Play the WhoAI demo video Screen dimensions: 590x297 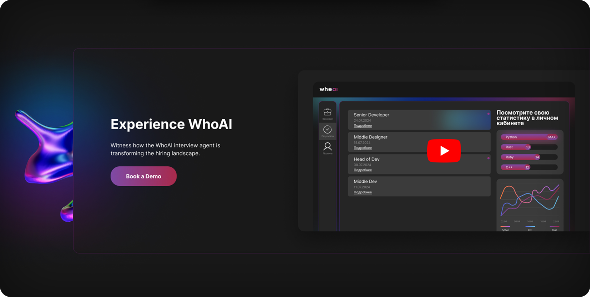pyautogui.click(x=444, y=151)
